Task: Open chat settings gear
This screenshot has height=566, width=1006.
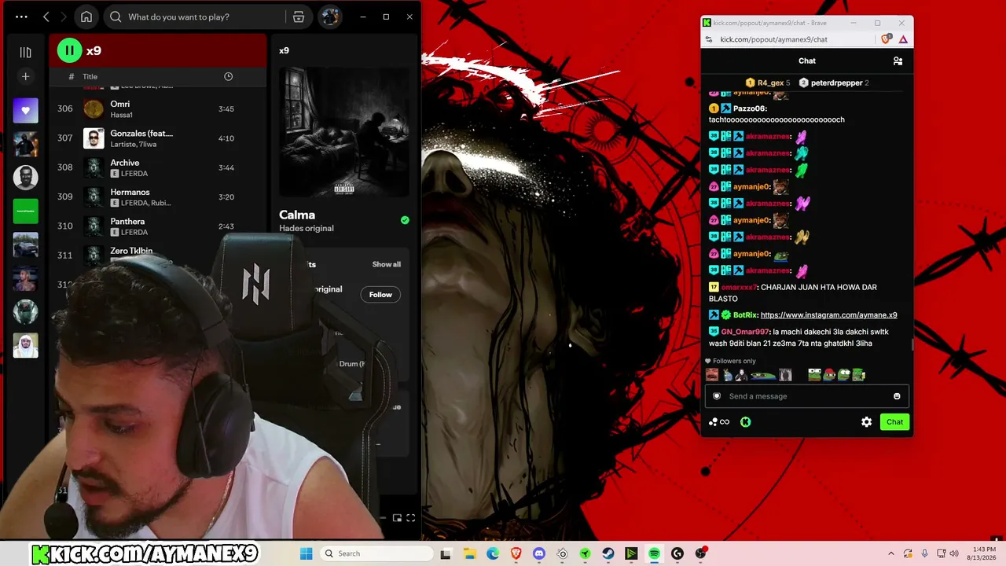Action: point(866,422)
